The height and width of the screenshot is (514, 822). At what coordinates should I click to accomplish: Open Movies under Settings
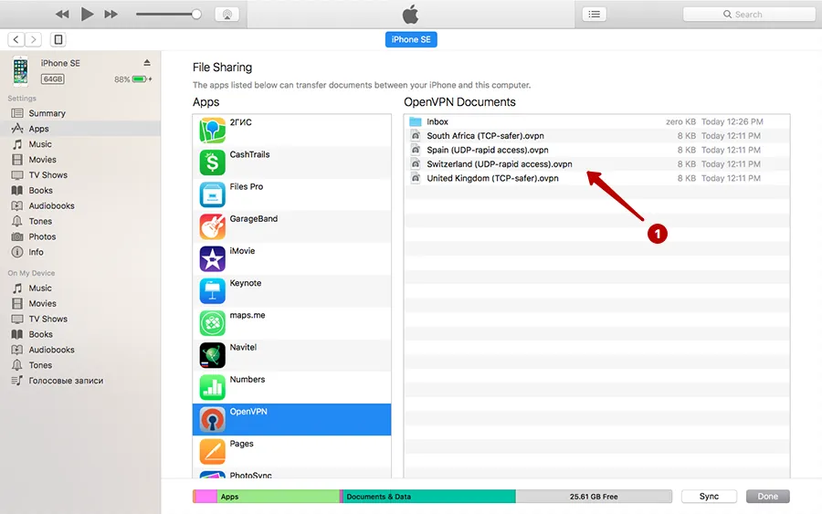[x=80, y=159]
